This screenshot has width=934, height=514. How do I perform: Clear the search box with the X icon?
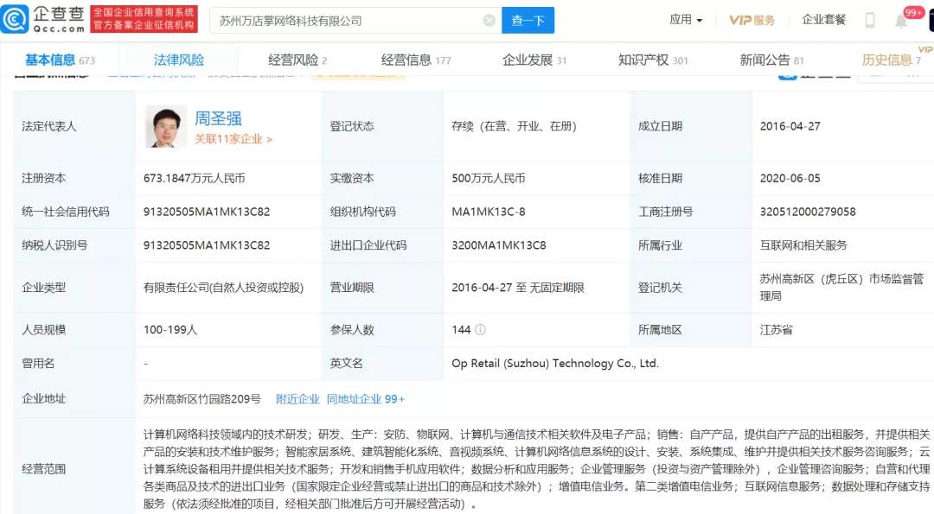(x=489, y=20)
